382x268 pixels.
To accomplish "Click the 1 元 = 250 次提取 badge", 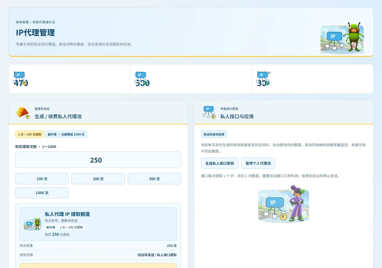I will click(x=30, y=134).
